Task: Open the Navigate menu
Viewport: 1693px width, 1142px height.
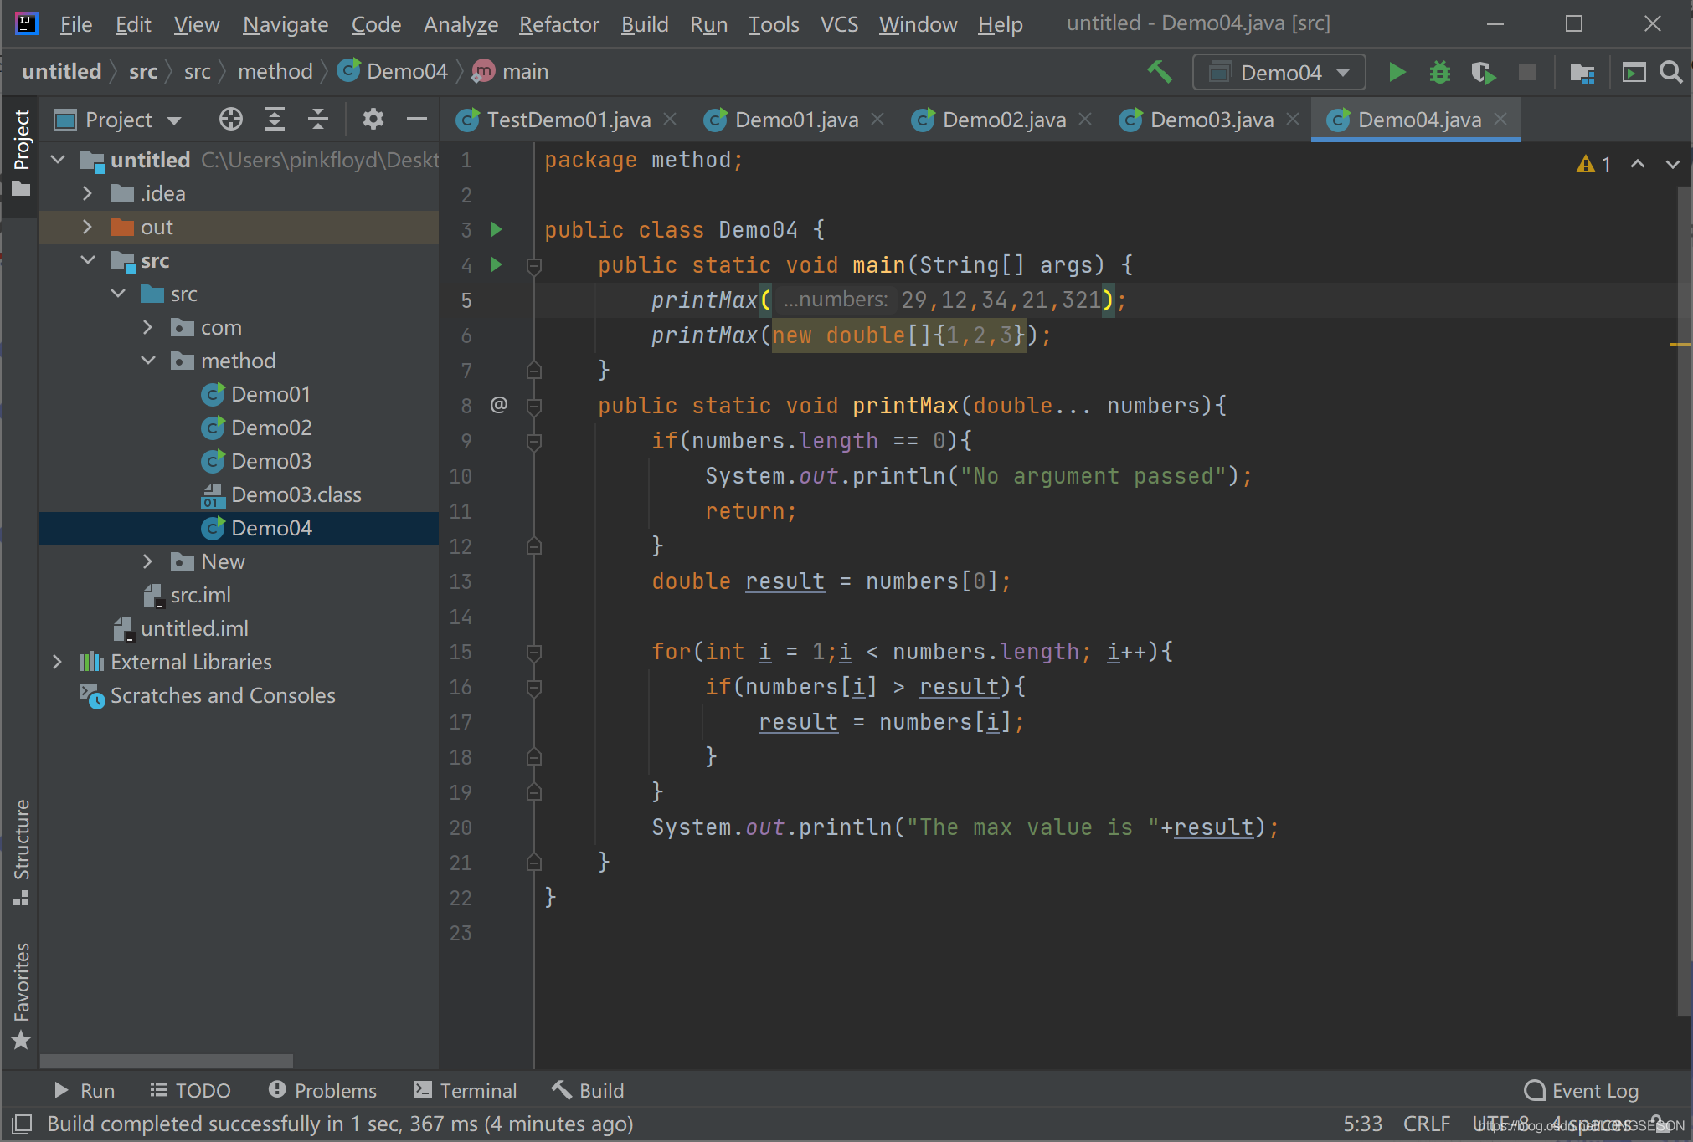Action: tap(286, 24)
